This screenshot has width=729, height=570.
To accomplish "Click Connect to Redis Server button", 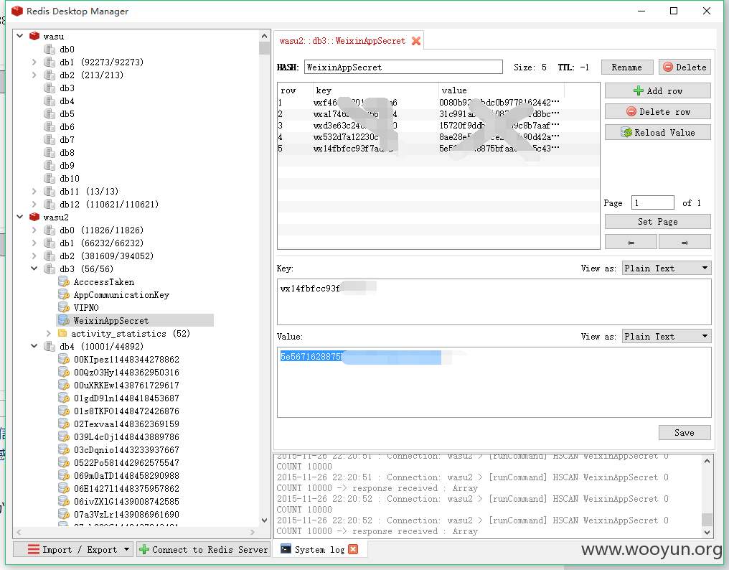I will click(x=204, y=549).
